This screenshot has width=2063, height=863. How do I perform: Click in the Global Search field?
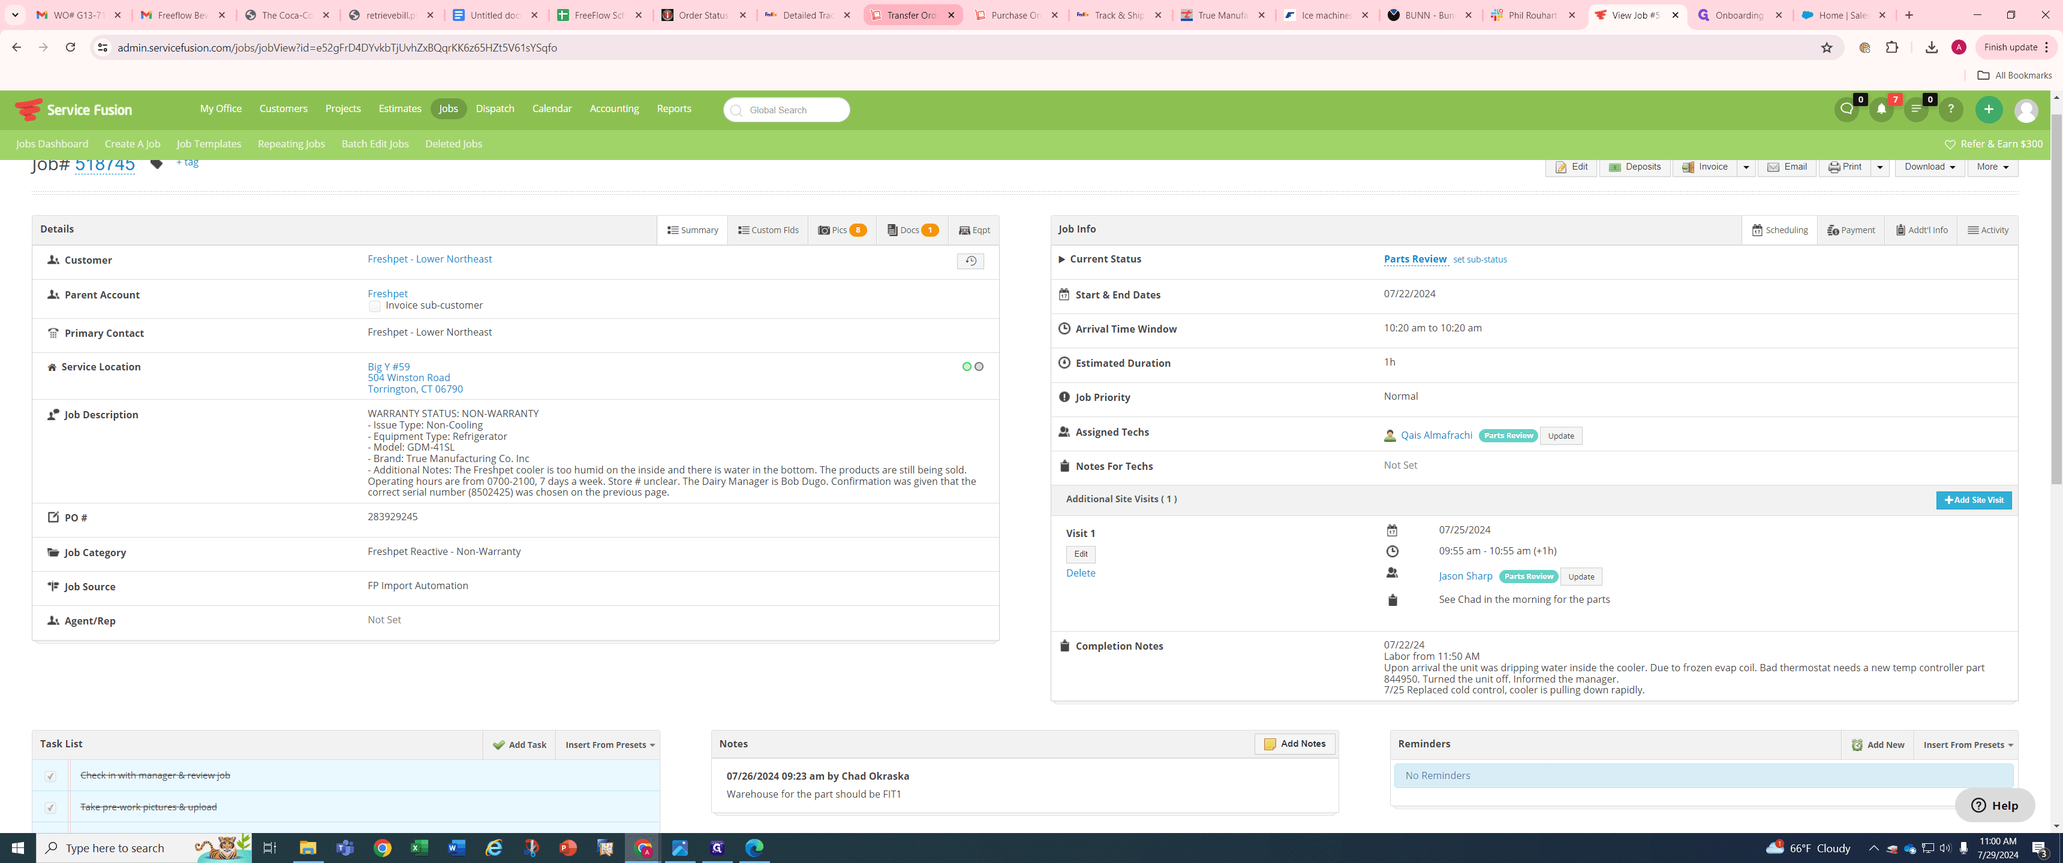[786, 110]
